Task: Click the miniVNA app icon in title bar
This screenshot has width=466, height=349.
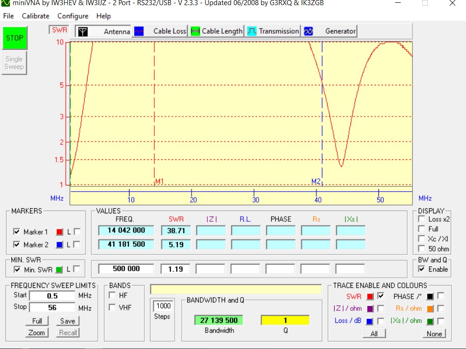Action: (x=6, y=3)
